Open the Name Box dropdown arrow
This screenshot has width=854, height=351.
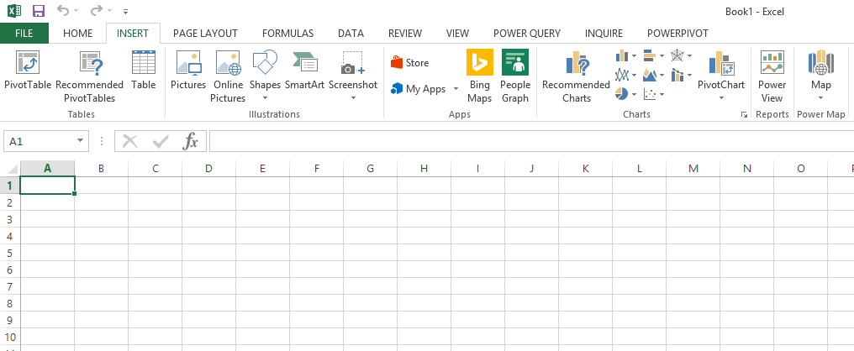pyautogui.click(x=81, y=141)
